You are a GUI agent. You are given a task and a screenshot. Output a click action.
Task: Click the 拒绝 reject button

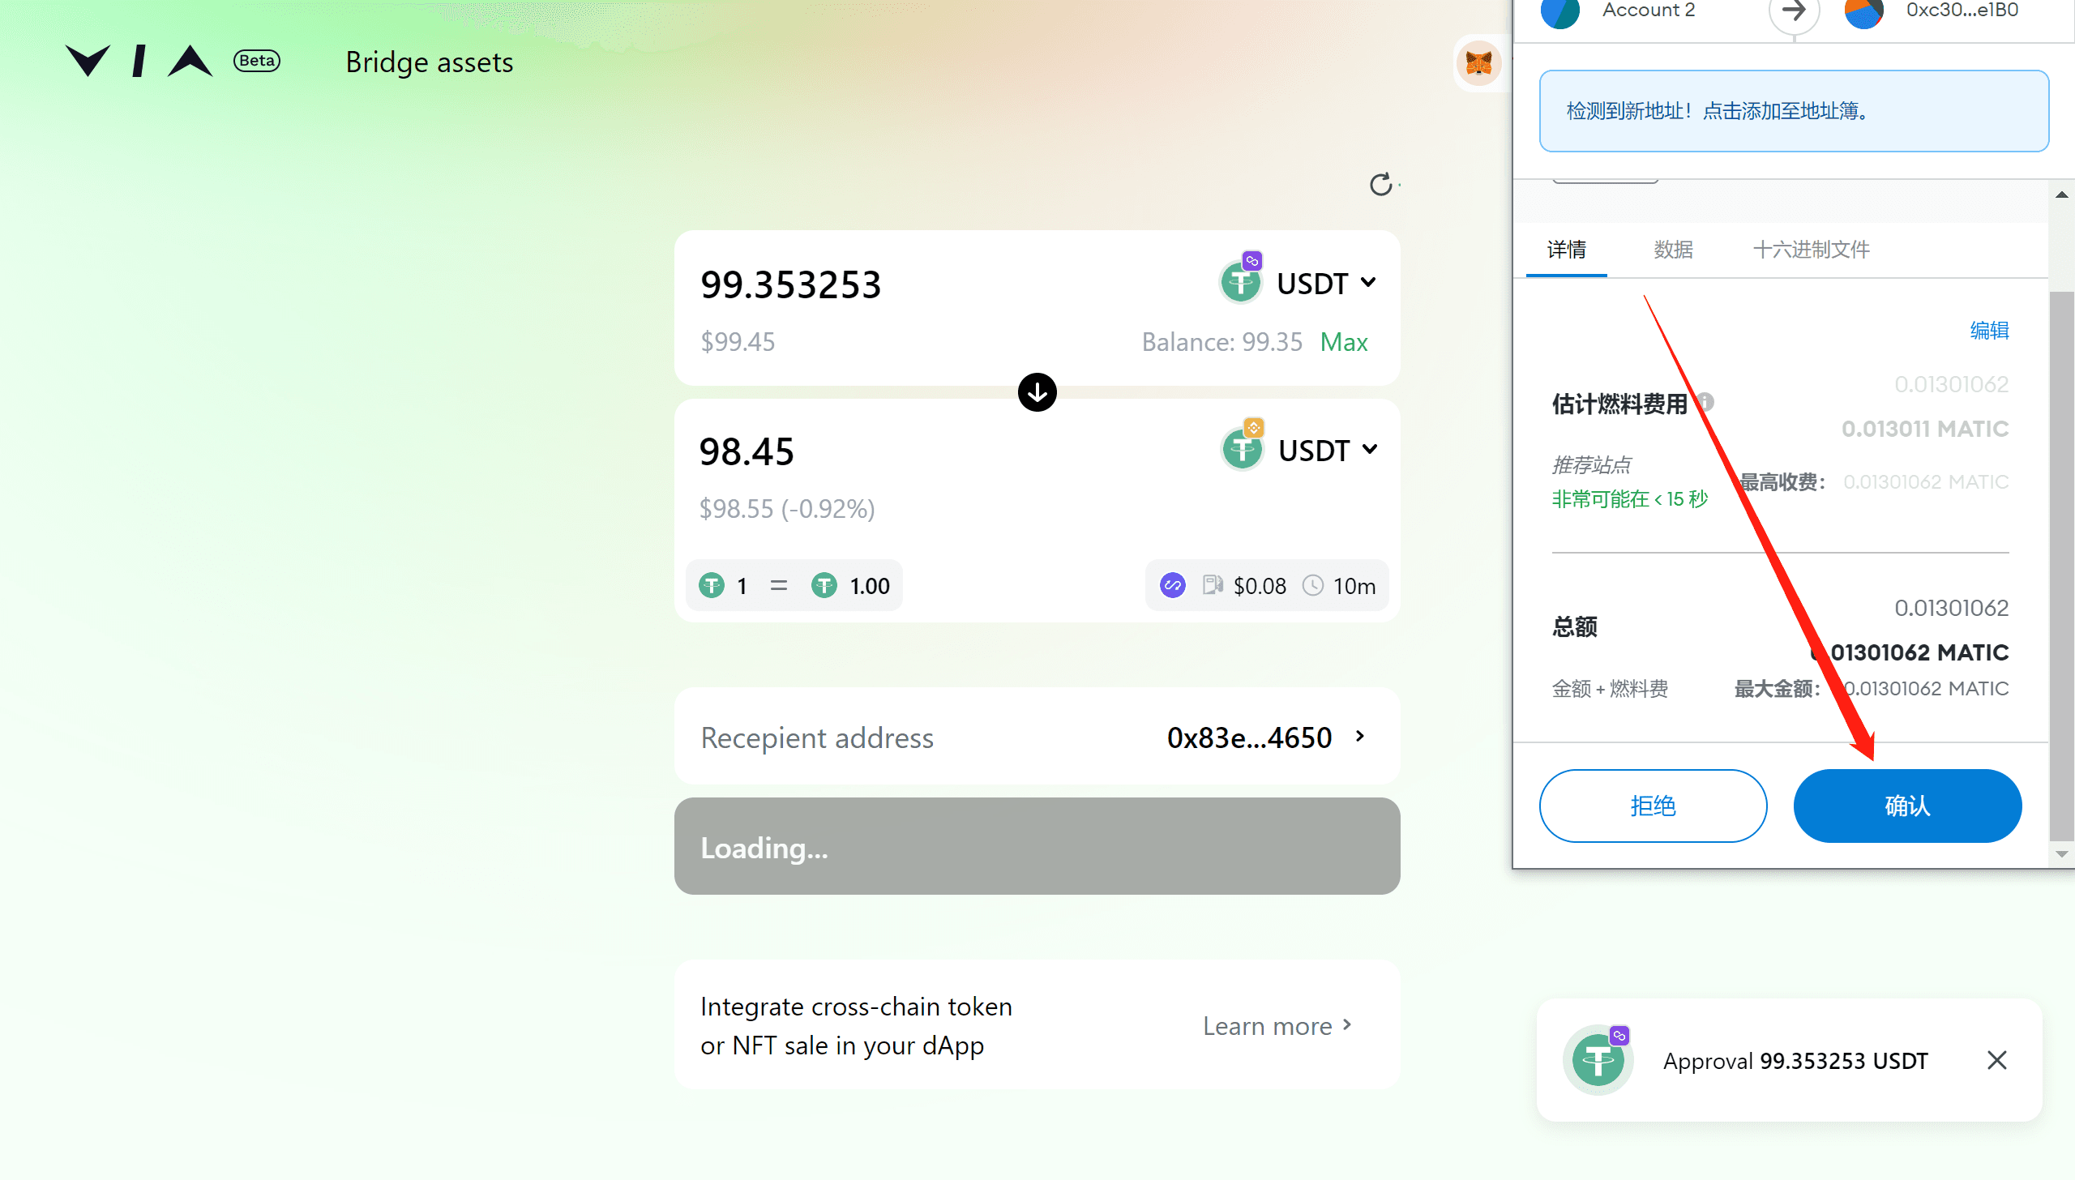click(x=1653, y=806)
